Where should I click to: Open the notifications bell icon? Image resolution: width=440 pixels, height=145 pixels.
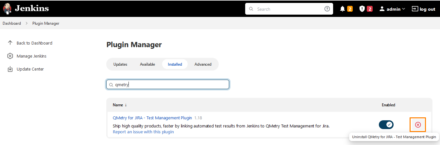point(342,9)
